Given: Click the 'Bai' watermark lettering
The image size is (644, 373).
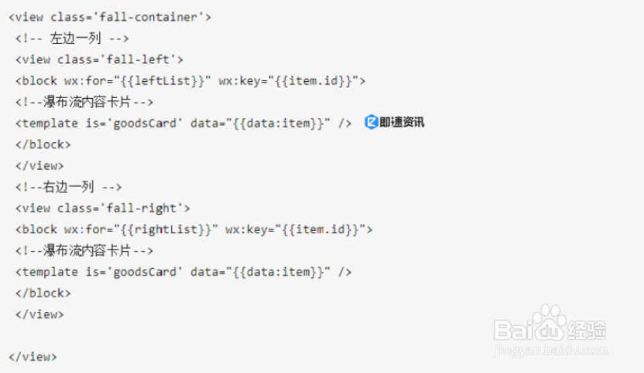Looking at the screenshot, I should pyautogui.click(x=516, y=331).
